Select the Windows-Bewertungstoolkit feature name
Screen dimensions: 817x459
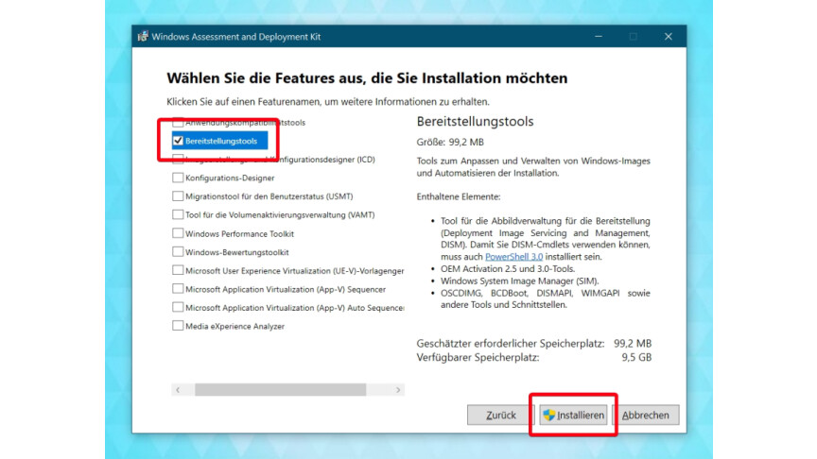tap(237, 252)
